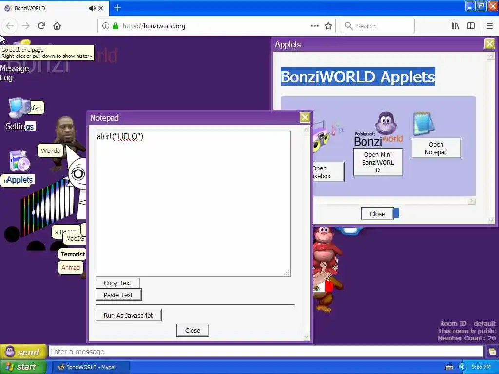Image resolution: width=499 pixels, height=374 pixels.
Task: Click BonziWORLD - Mypal taskbar item
Action: [x=90, y=367]
